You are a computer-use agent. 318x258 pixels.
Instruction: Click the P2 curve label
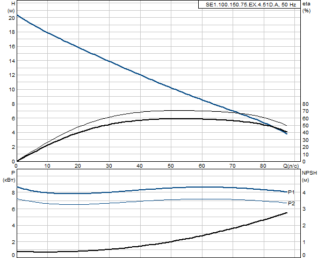click(x=291, y=203)
